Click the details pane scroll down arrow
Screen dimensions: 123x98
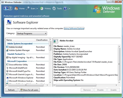point(119,82)
